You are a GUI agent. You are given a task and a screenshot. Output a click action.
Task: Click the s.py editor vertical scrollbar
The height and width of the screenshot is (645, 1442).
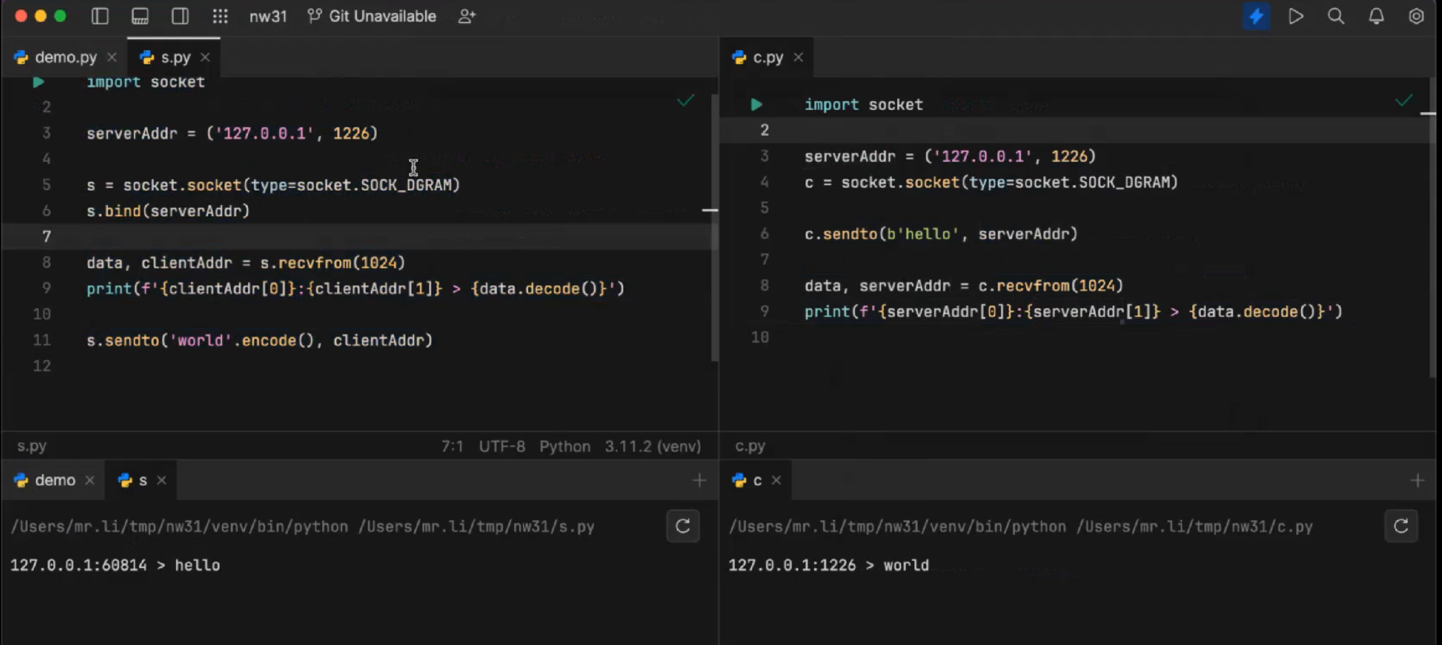point(714,227)
